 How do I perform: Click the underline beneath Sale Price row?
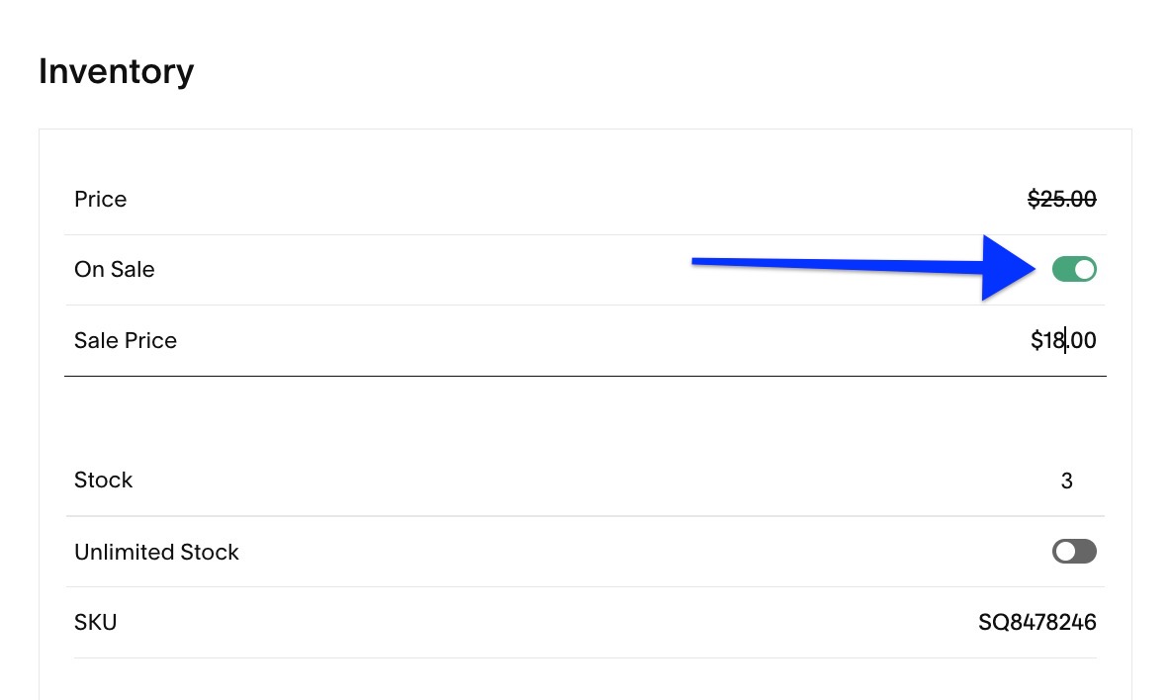(585, 376)
